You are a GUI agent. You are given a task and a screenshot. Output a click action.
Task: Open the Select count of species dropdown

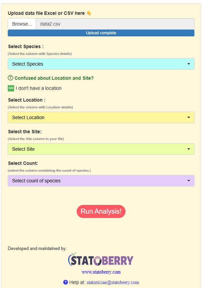tap(101, 181)
